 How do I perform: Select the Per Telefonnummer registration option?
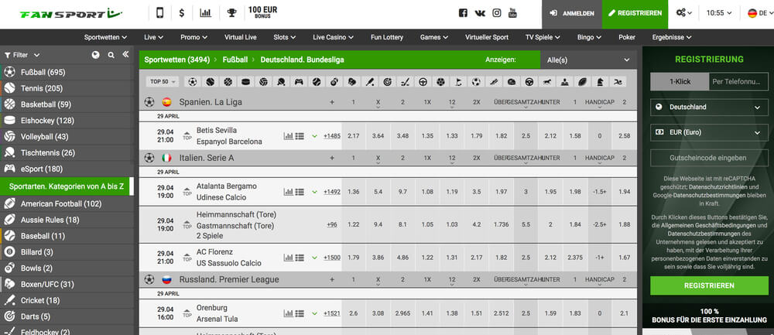click(x=738, y=81)
